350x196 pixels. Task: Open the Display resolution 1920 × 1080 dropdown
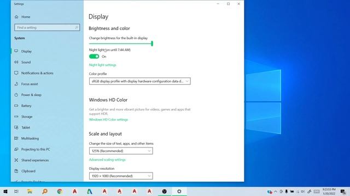click(121, 176)
